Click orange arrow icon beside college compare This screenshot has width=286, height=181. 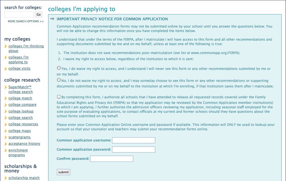click(x=6, y=105)
